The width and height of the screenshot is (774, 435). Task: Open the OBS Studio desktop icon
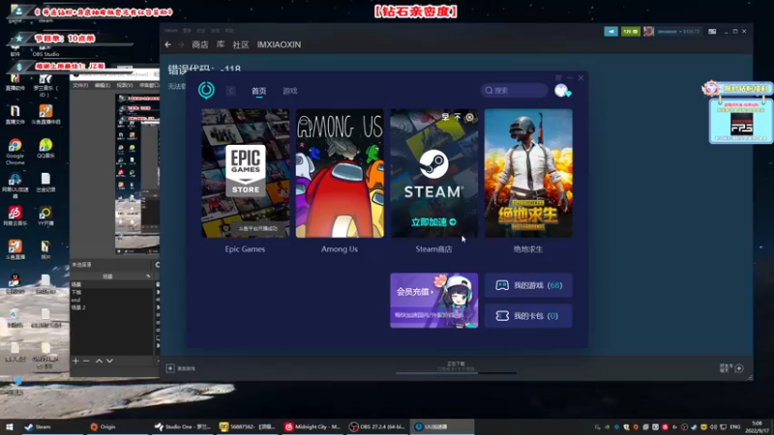pos(45,49)
